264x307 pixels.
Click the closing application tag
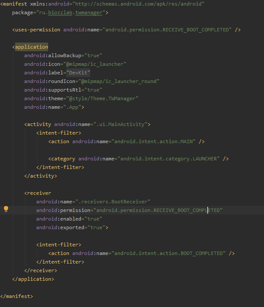33,279
